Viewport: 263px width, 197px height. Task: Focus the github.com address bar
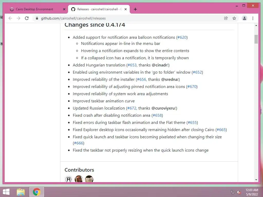click(73, 18)
